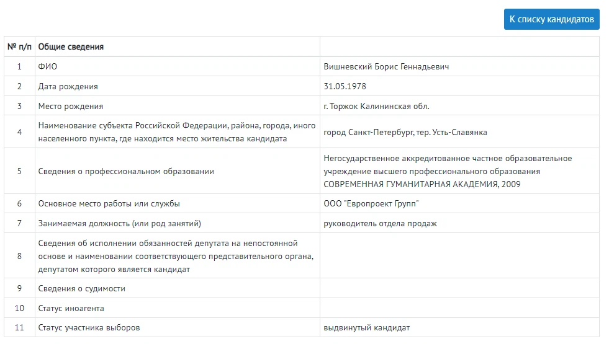Click birthplace value "г. Торжок Калининская обл."

[376, 106]
